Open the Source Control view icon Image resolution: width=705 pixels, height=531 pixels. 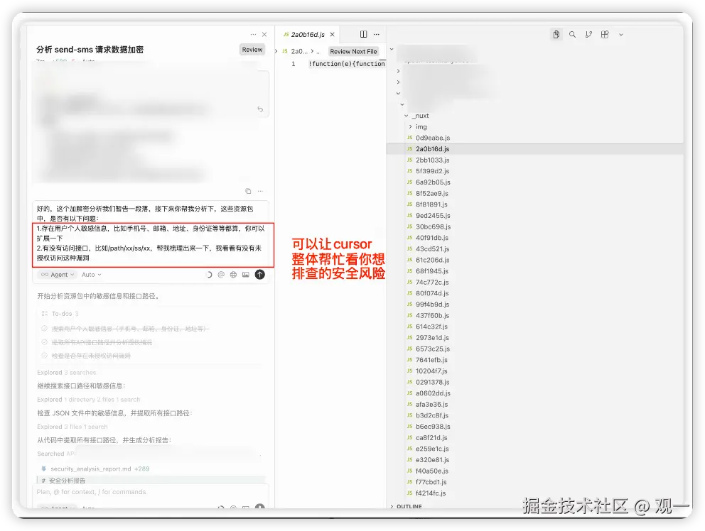point(588,35)
